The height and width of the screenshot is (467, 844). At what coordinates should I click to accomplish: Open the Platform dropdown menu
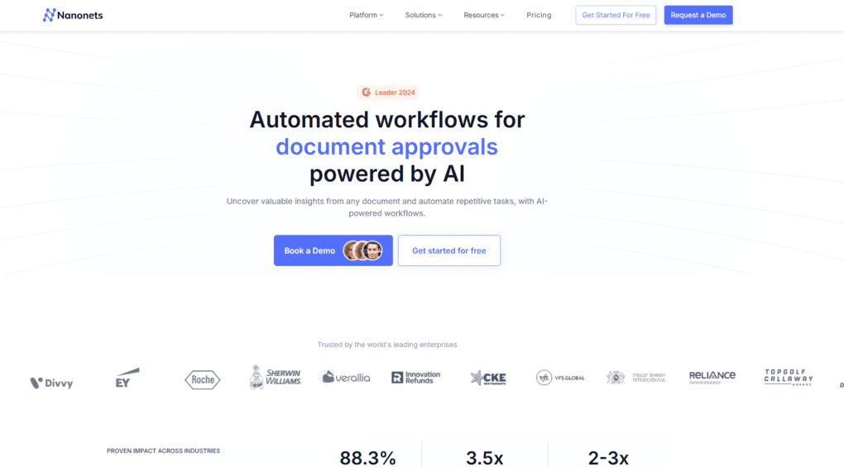[366, 15]
